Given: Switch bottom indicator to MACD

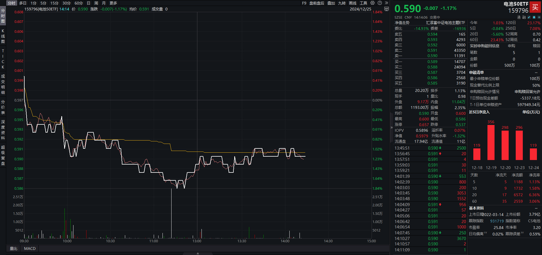Looking at the screenshot, I should (29, 248).
